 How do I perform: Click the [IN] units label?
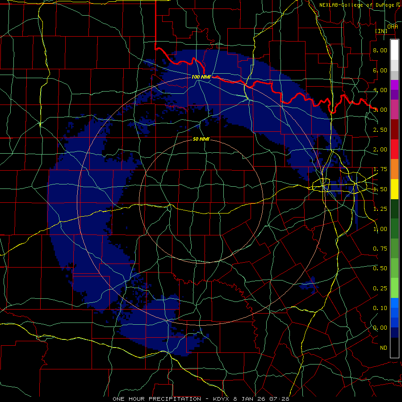381,31
